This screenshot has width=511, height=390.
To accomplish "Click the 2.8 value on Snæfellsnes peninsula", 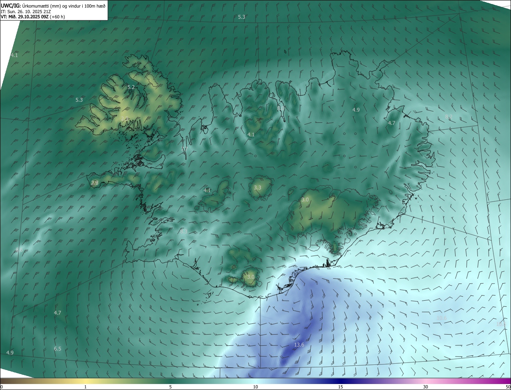I will pyautogui.click(x=95, y=183).
